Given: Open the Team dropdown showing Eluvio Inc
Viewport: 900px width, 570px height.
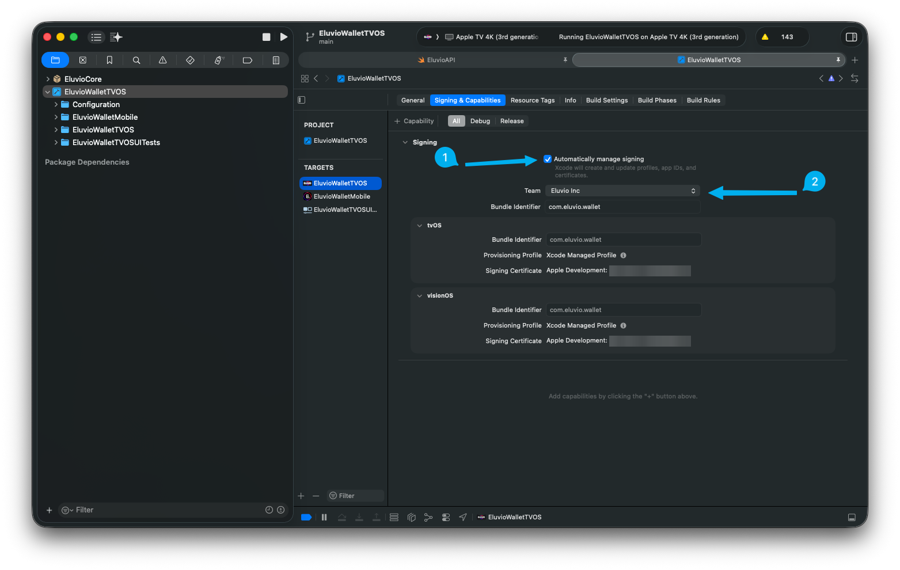Looking at the screenshot, I should coord(622,191).
